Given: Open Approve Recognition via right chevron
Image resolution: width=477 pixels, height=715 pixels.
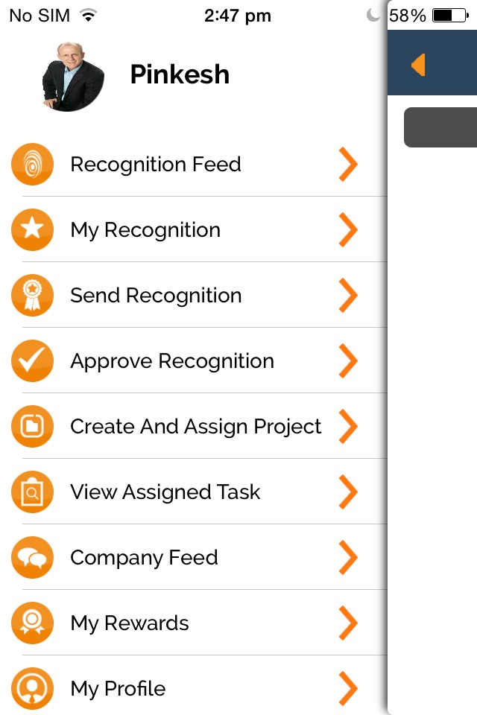Looking at the screenshot, I should (x=348, y=360).
